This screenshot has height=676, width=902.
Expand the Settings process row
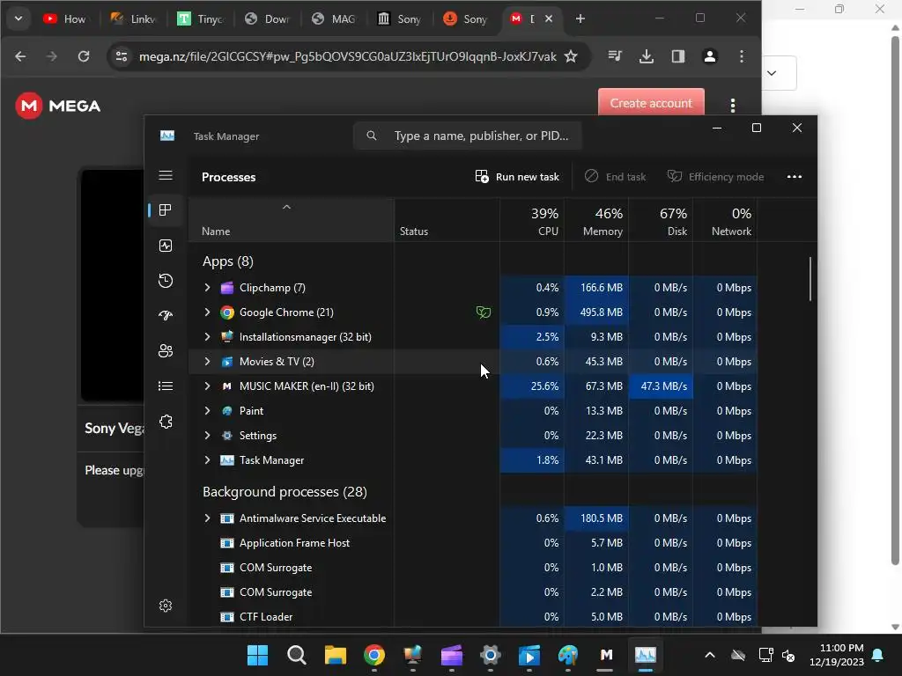(208, 436)
